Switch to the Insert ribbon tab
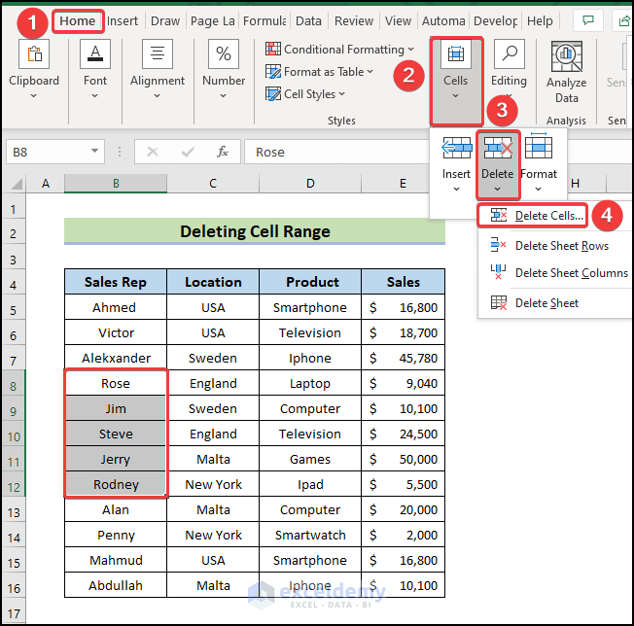The height and width of the screenshot is (626, 634). tap(123, 20)
